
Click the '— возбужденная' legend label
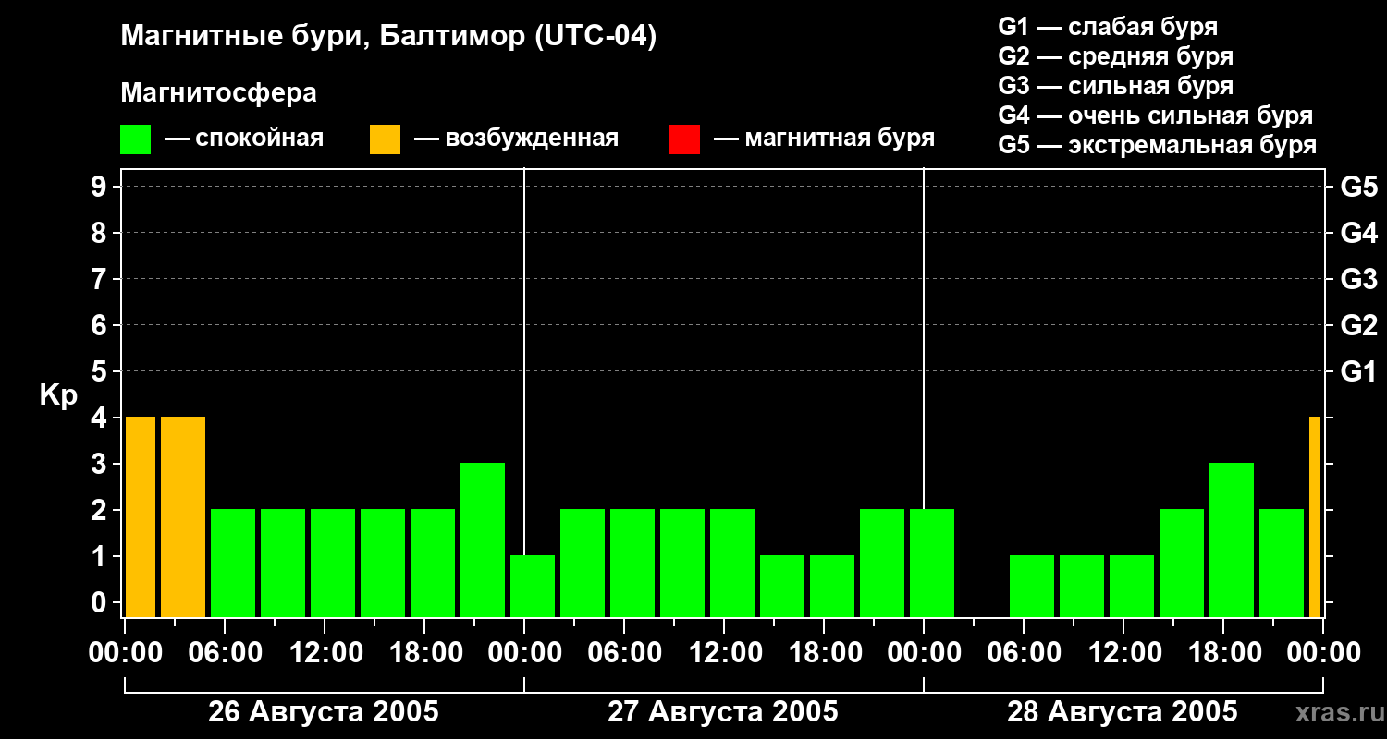click(x=516, y=139)
